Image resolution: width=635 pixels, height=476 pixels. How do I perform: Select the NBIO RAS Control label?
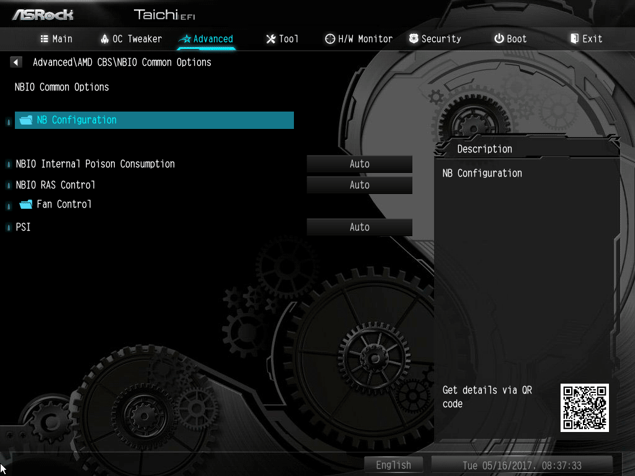pos(55,185)
